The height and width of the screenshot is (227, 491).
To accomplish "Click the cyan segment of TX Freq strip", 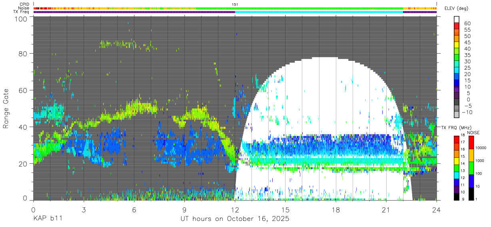I will point(319,12).
